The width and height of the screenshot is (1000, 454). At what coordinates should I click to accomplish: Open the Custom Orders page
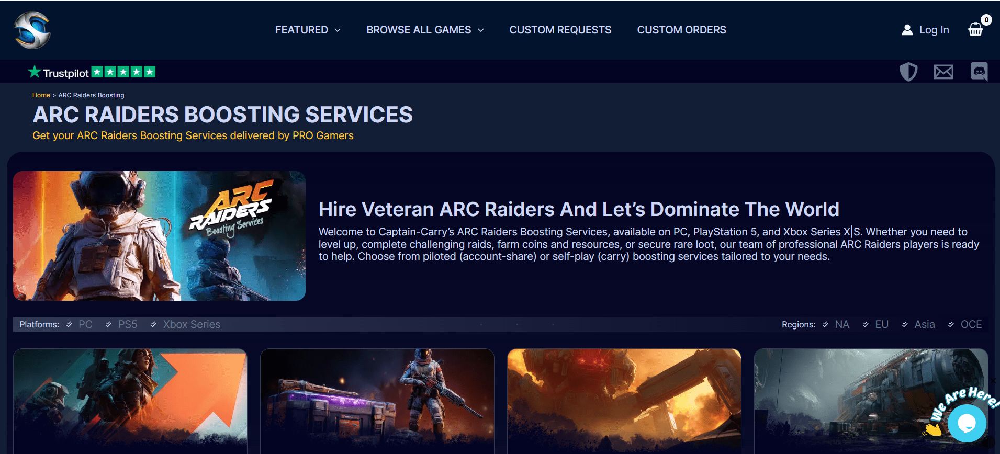coord(681,30)
